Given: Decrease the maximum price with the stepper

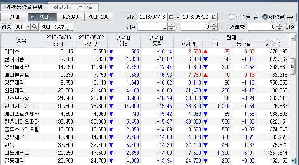Looking at the screenshot, I should pos(214,29).
